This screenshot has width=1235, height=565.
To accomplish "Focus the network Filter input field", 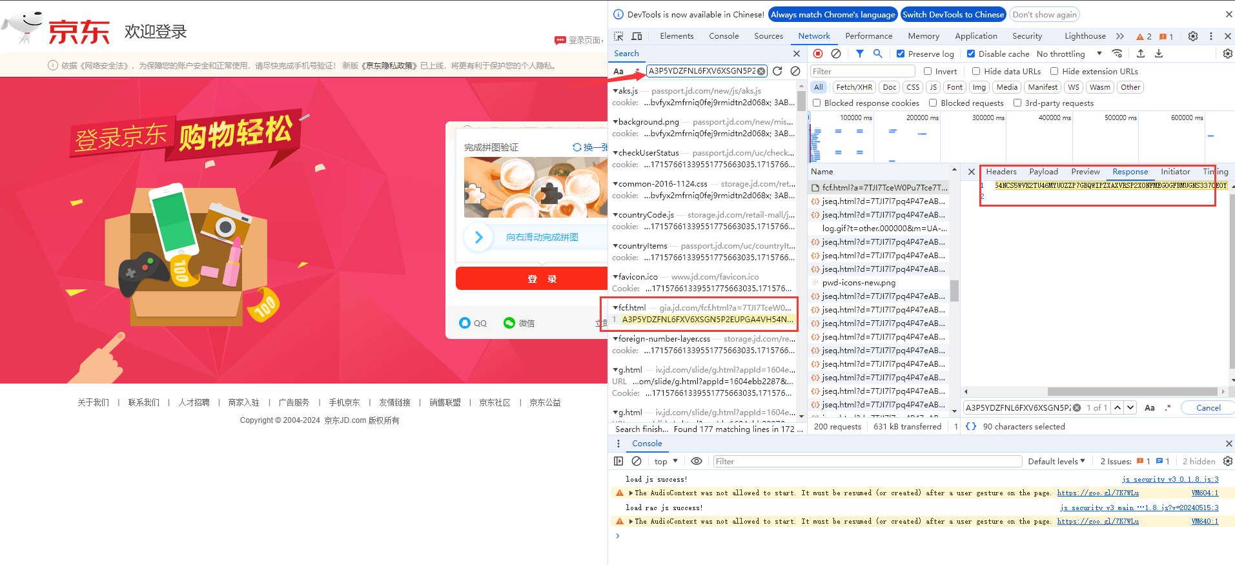I will 862,71.
